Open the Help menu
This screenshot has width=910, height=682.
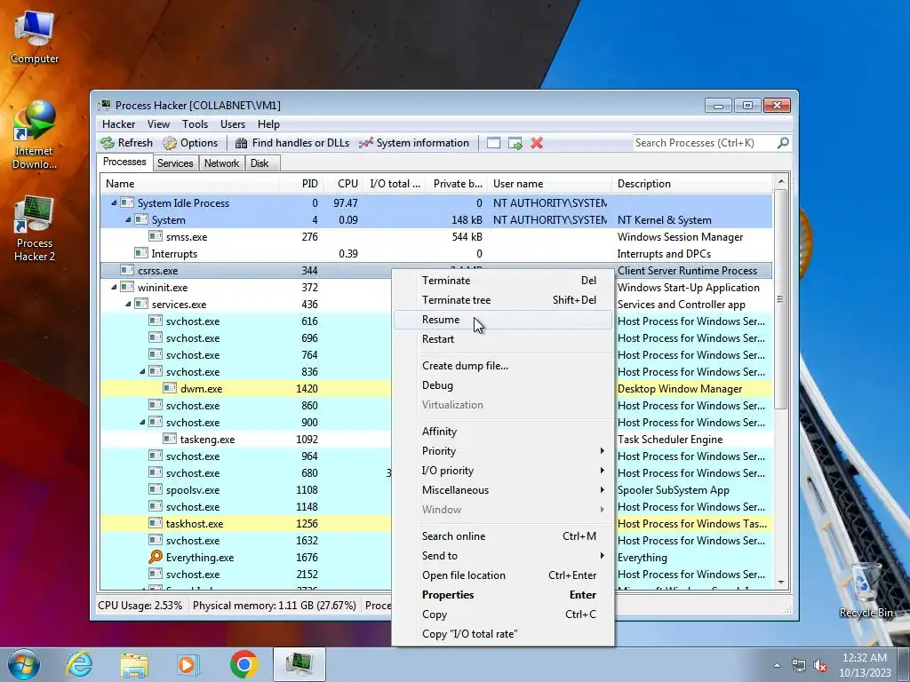pos(268,124)
